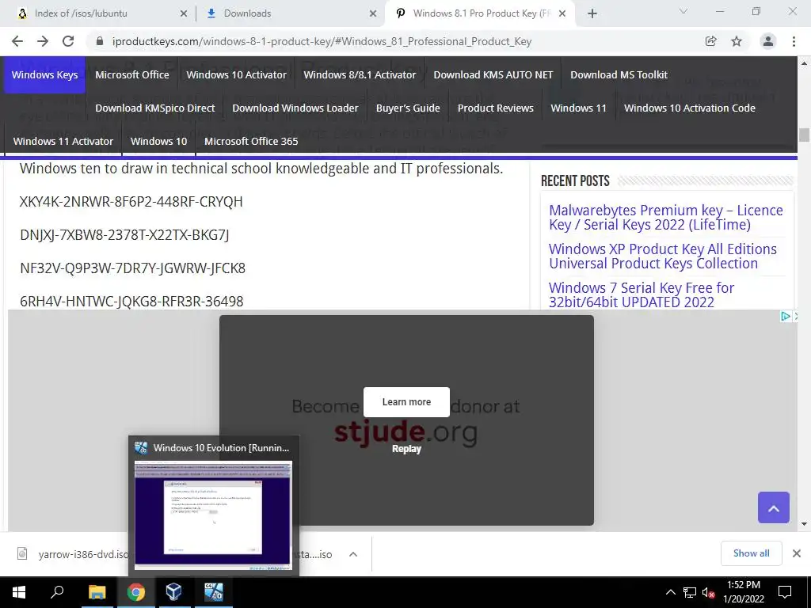
Task: Switch to Index of /isos/lubuntu tab
Action: 97,13
